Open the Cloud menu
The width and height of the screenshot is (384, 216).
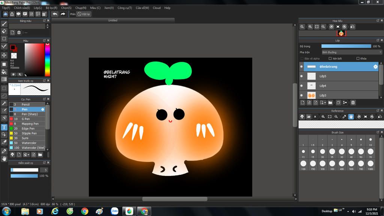[157, 8]
